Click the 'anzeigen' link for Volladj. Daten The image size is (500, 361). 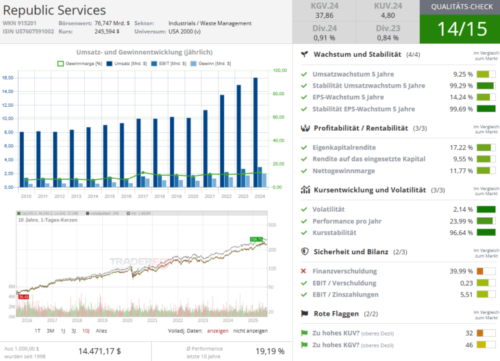(218, 331)
